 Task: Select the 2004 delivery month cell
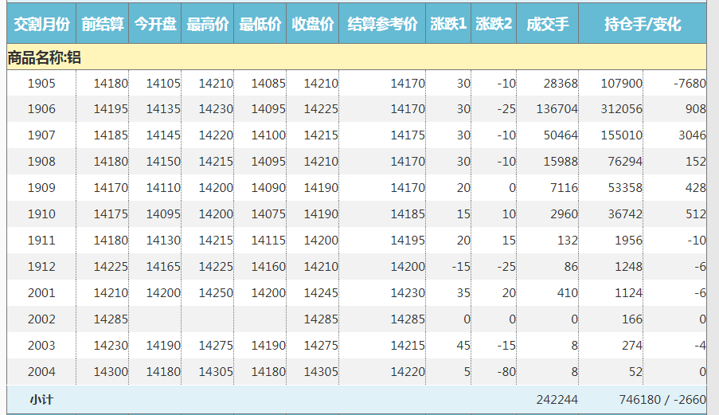(41, 372)
